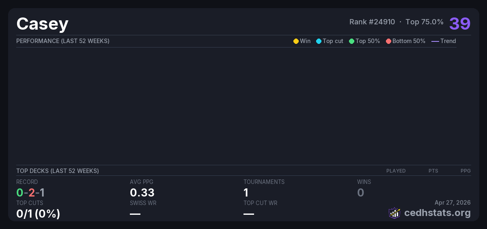487x229 pixels.
Task: Click the Apr 27, 2026 date
Action: (x=453, y=203)
